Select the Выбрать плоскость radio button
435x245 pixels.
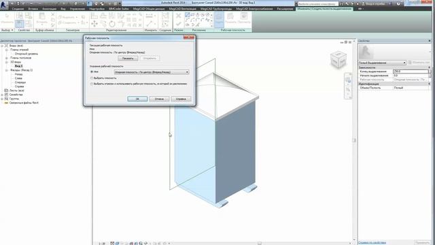point(92,78)
